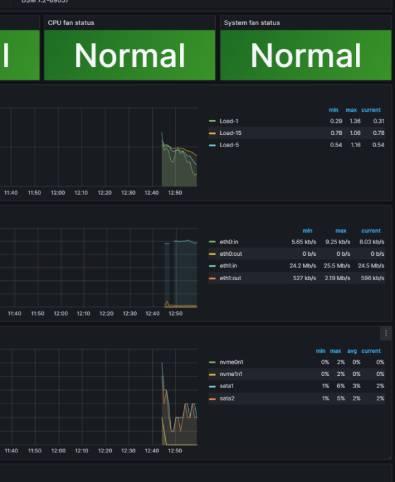This screenshot has height=482, width=395.
Task: Open System fan status panel title
Action: [252, 22]
